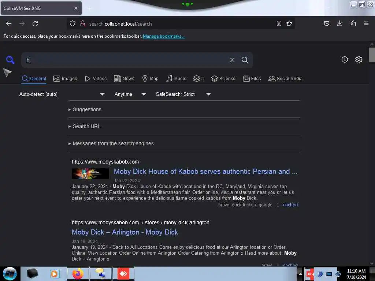Open the Windows Start orb
375x281 pixels.
coord(10,274)
